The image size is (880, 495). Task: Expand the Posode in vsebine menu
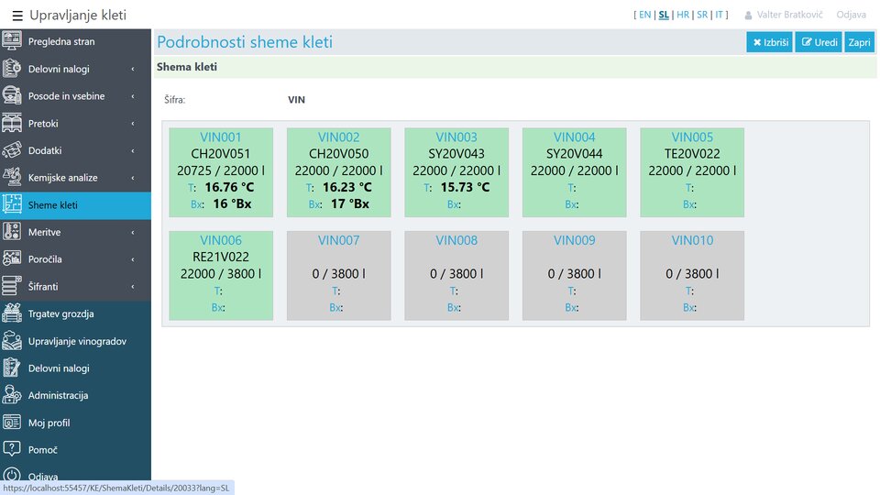pos(132,96)
